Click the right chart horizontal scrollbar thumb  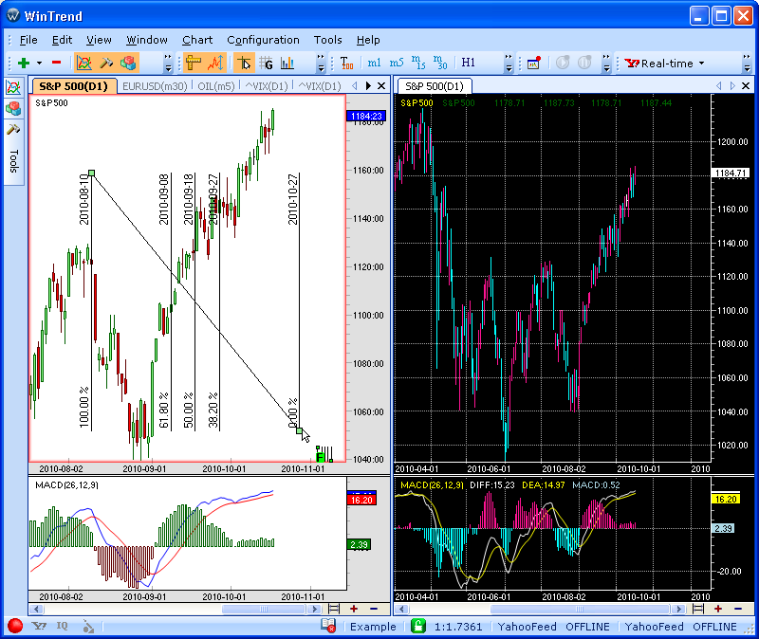[580, 609]
